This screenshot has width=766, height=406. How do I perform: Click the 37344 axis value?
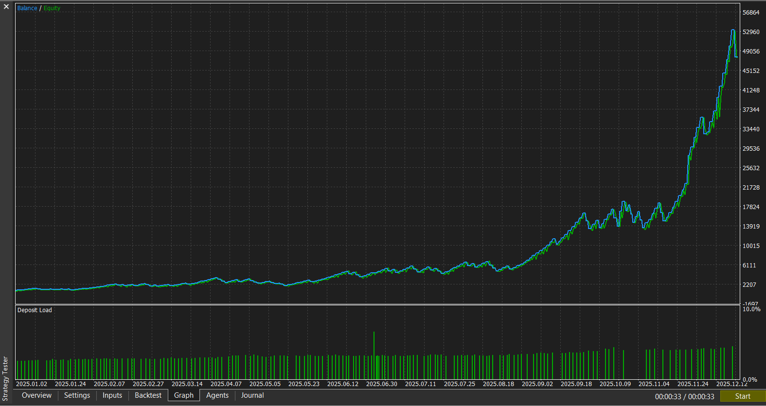point(751,110)
